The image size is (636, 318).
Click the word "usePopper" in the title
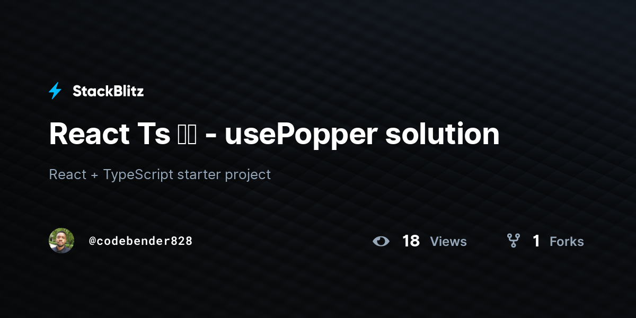(301, 135)
